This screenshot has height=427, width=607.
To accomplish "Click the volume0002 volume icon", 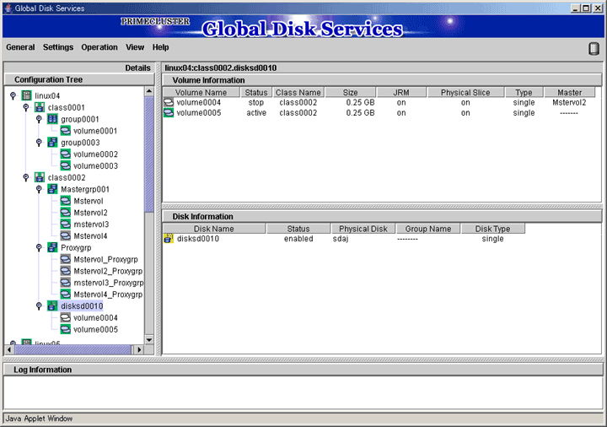I will pyautogui.click(x=66, y=154).
